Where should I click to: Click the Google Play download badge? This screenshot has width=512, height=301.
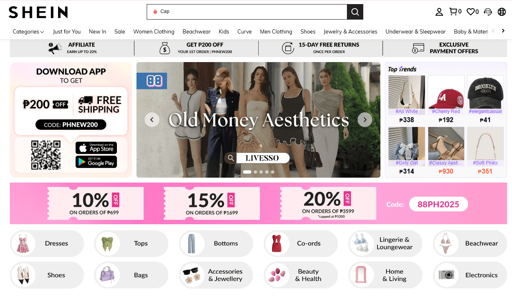point(96,162)
